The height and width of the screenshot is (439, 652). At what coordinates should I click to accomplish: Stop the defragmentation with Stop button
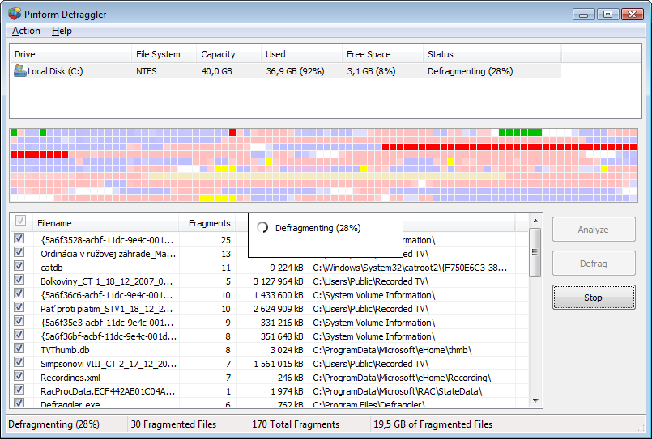pos(594,297)
